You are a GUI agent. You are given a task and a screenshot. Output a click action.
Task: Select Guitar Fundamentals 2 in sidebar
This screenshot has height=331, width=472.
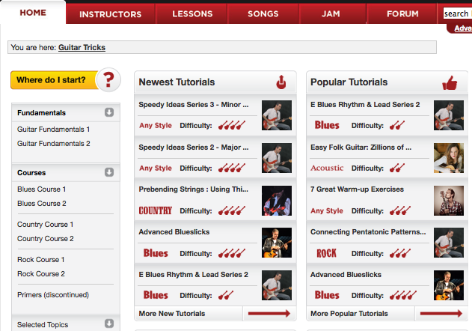54,144
